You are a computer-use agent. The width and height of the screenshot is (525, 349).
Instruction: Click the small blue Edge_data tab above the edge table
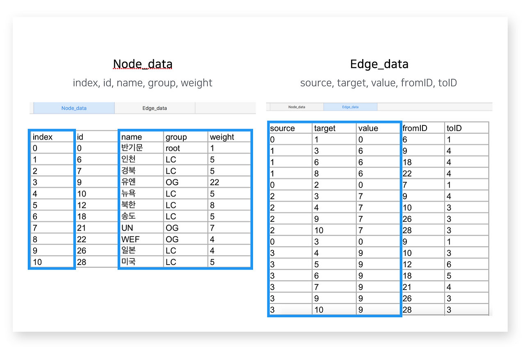(350, 107)
